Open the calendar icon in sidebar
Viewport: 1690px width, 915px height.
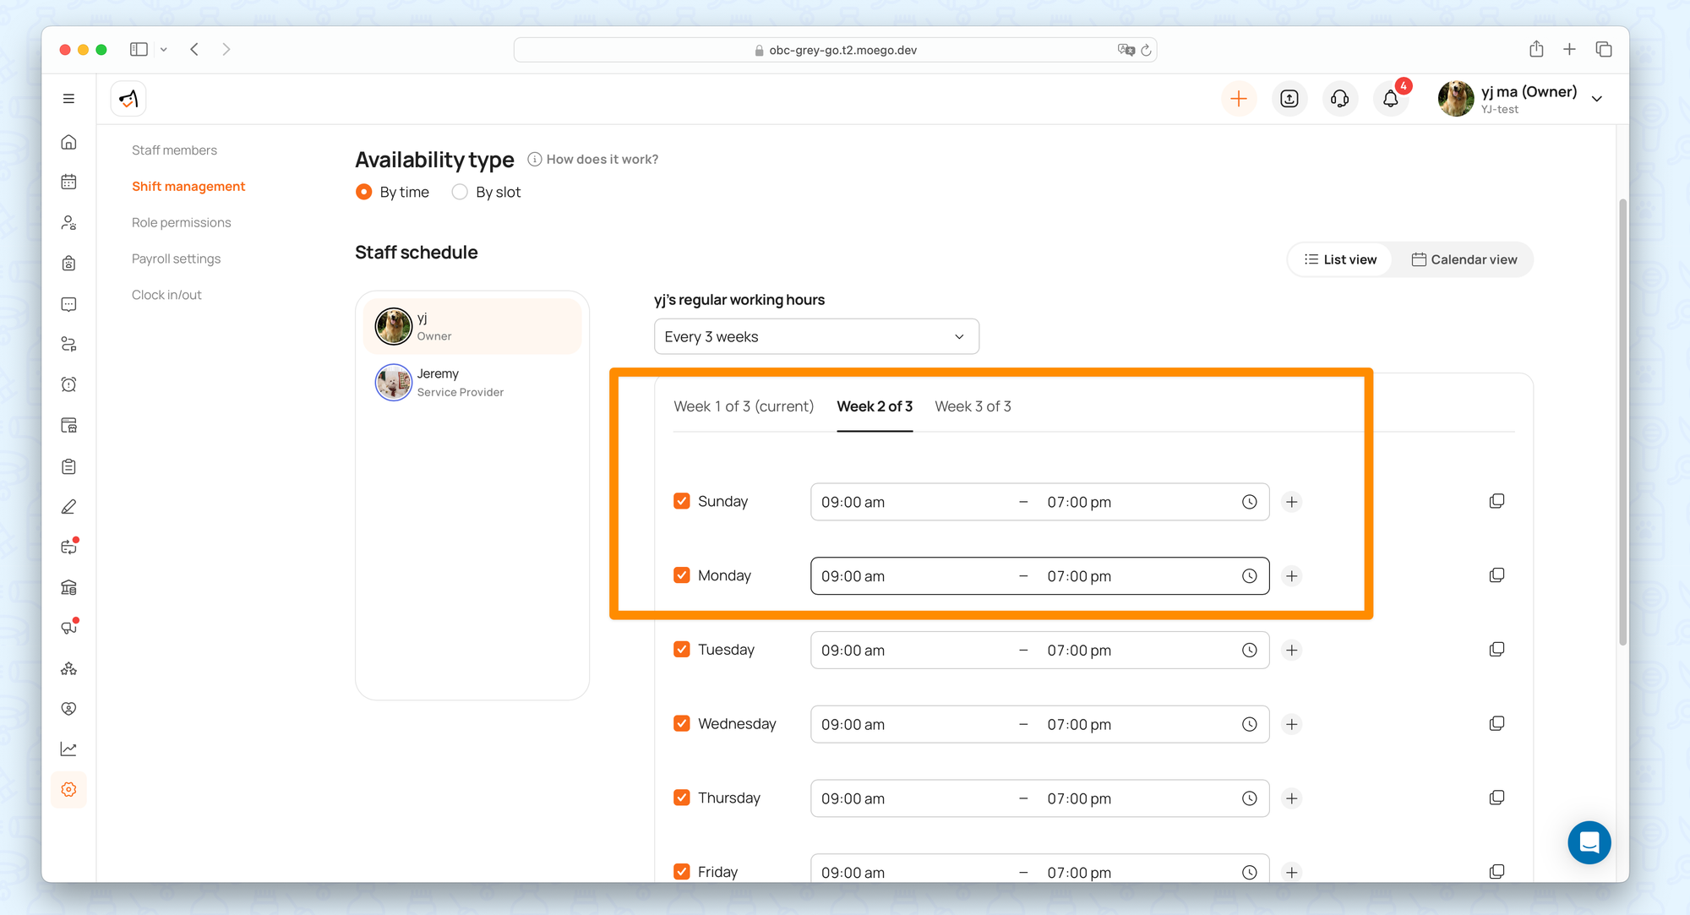[x=69, y=182]
